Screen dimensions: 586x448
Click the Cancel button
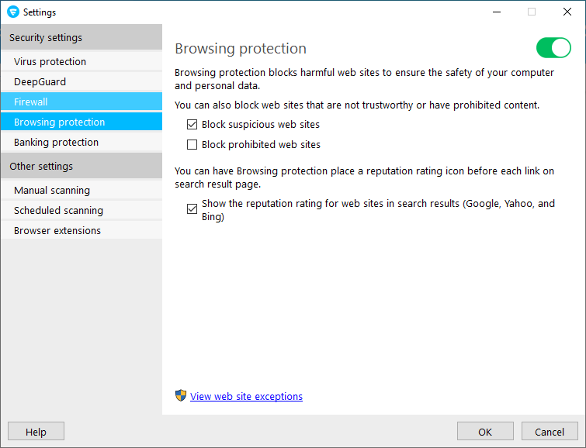(550, 432)
